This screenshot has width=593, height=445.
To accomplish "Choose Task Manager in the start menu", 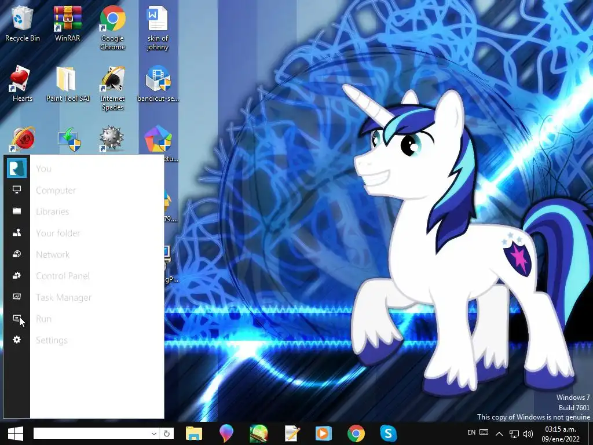I will (64, 297).
